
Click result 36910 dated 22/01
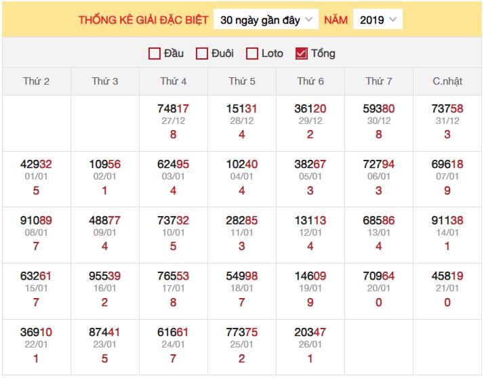point(36,333)
